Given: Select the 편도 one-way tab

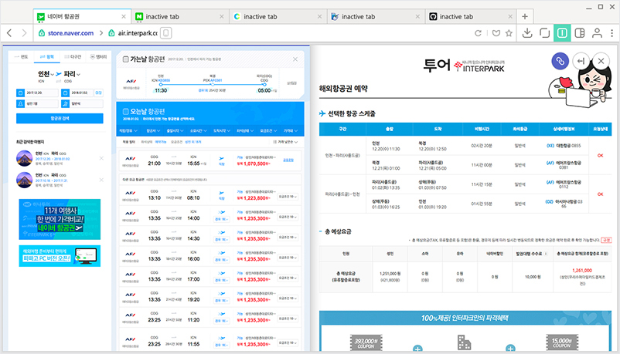Looking at the screenshot, I should (22, 57).
